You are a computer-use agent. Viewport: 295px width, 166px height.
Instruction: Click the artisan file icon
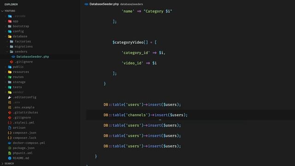pos(10,128)
